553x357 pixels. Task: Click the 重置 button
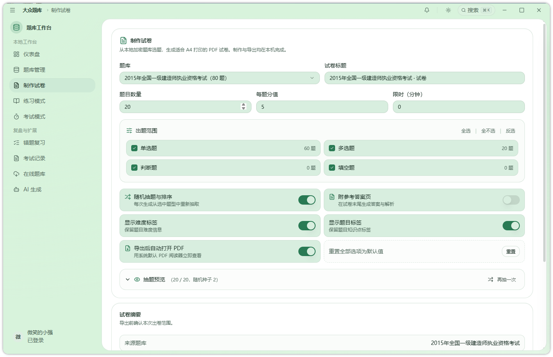point(511,251)
